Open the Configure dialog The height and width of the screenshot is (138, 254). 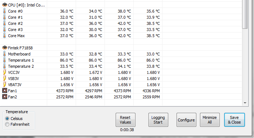coord(186,120)
